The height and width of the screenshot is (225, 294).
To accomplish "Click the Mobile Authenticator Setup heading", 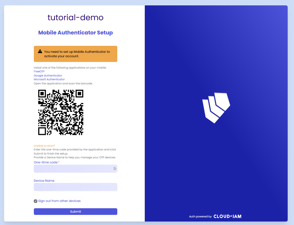I will pyautogui.click(x=75, y=33).
